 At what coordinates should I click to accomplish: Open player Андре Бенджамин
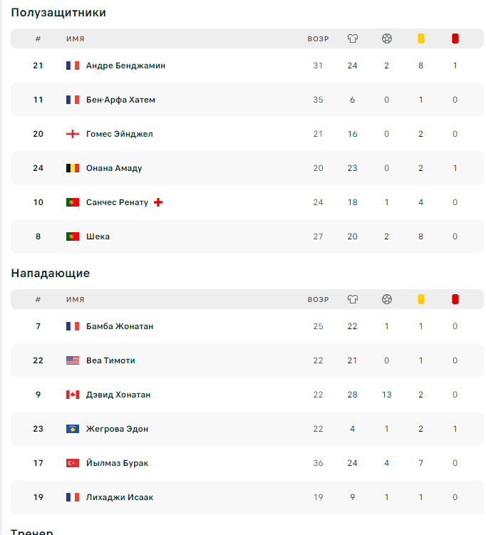coord(125,66)
